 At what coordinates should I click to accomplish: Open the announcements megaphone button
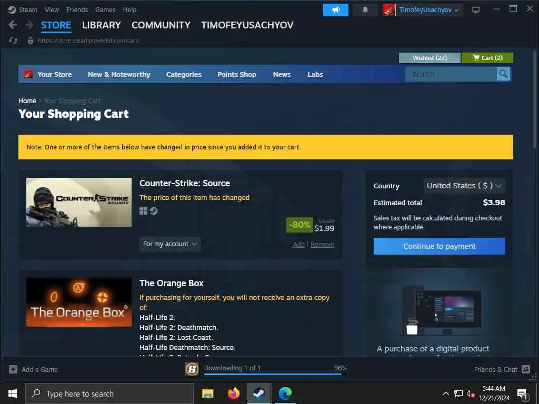[335, 10]
